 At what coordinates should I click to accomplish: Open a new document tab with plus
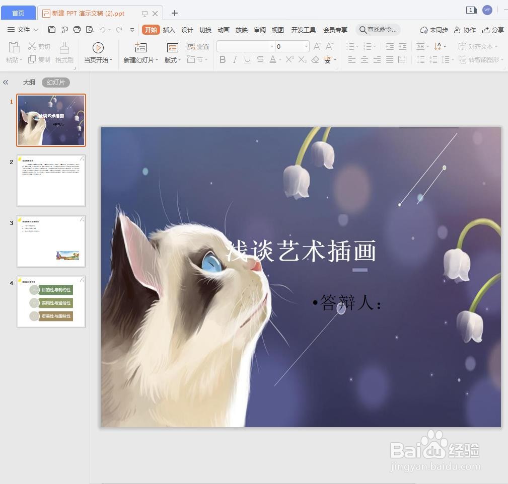tap(175, 13)
